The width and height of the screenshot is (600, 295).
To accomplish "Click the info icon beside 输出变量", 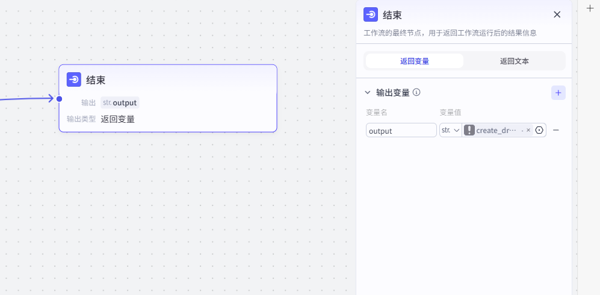I will click(x=416, y=93).
